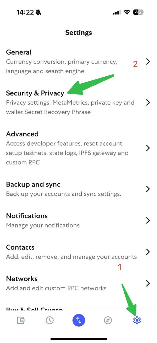Open the browser compass icon
Screen dimensions: 157x343
[x=108, y=320]
